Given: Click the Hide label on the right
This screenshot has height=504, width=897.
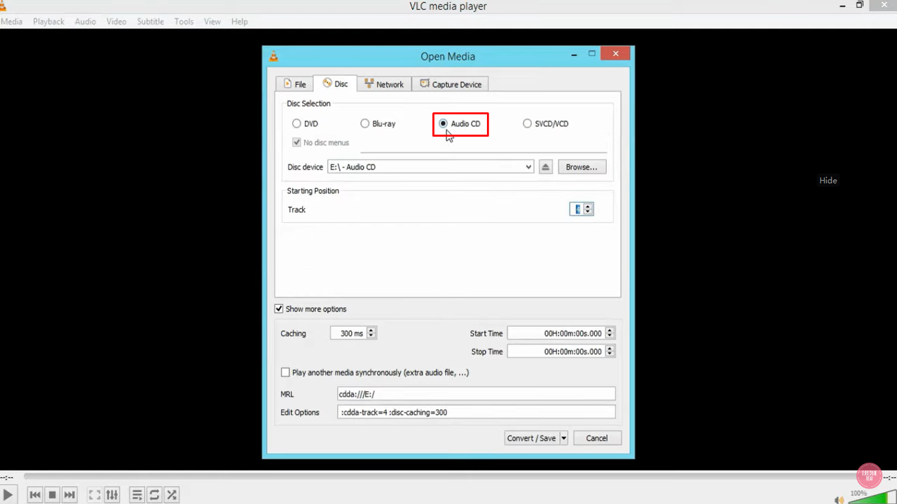Looking at the screenshot, I should [828, 180].
